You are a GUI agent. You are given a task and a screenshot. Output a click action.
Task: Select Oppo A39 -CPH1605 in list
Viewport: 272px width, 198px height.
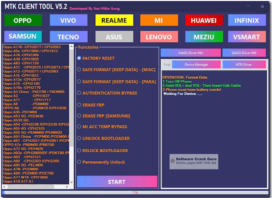tap(21, 59)
